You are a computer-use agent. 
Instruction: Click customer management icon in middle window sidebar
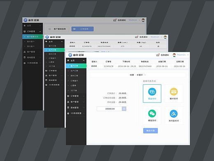[x=46, y=76]
